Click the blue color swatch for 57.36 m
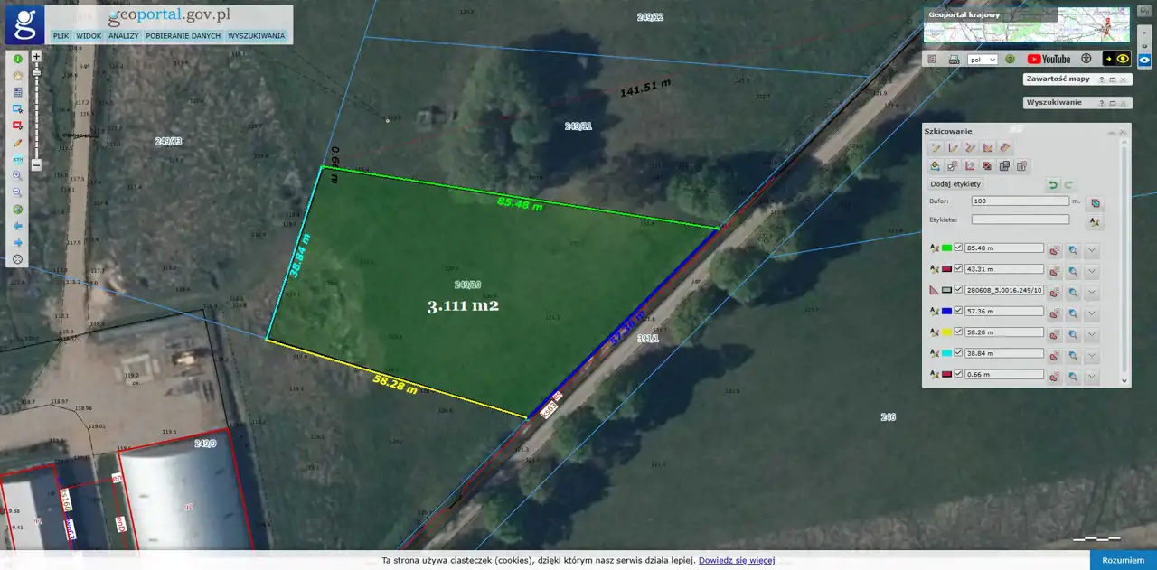This screenshot has height=570, width=1157. point(946,312)
